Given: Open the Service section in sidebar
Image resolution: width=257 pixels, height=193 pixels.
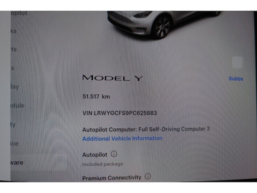Looking at the screenshot, I should point(15,144).
